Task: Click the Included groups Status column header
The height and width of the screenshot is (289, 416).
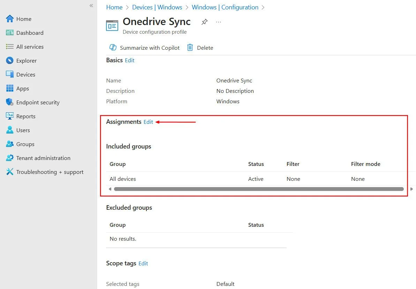Action: (256, 164)
